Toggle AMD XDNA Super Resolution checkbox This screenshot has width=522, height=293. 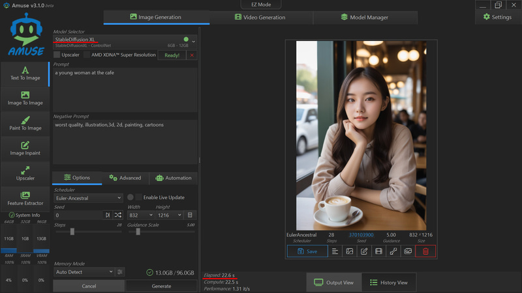pyautogui.click(x=87, y=55)
